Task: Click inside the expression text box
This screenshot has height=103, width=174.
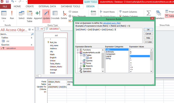Action: (x=109, y=36)
